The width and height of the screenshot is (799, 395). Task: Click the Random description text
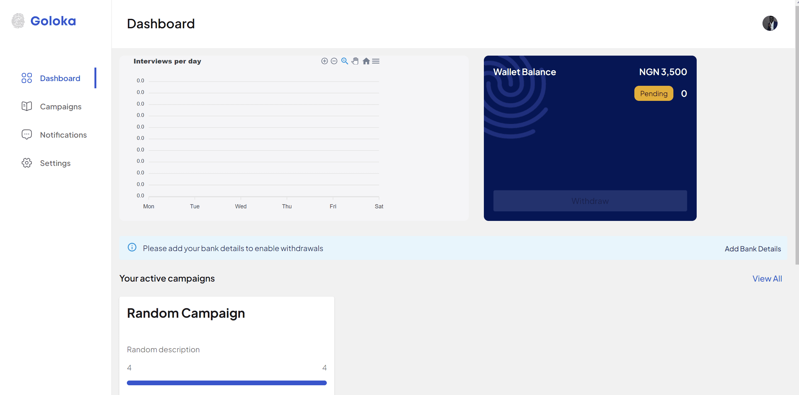(x=163, y=350)
